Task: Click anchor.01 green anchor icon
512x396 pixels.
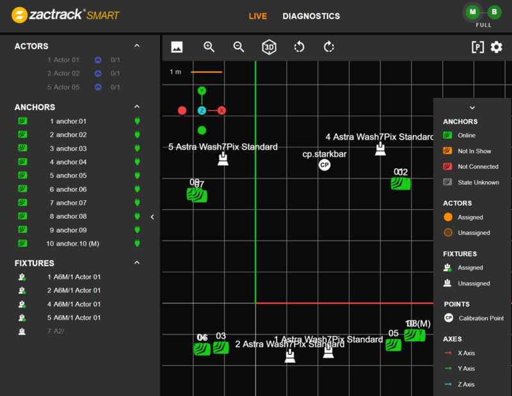Action: pos(22,121)
